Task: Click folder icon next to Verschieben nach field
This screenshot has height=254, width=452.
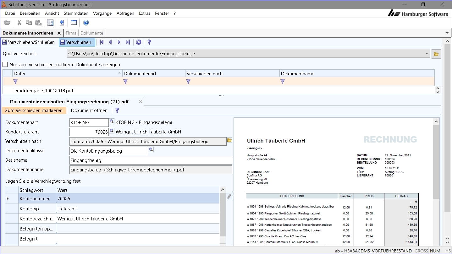Action: [229, 140]
